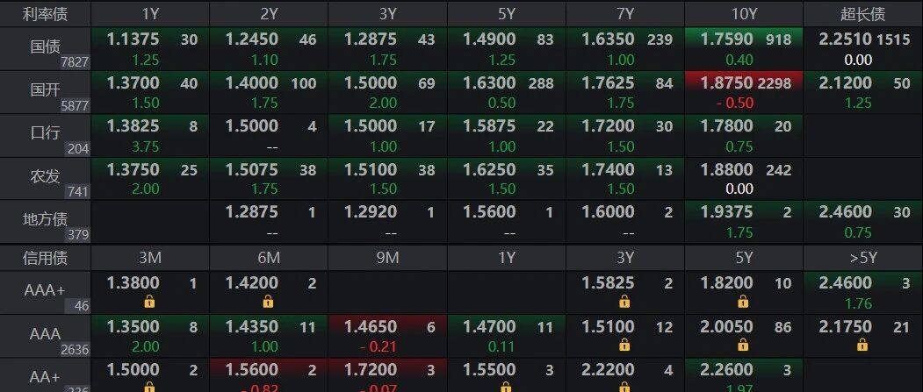Click the lock icon under AAA+ 6M yield

(x=268, y=302)
